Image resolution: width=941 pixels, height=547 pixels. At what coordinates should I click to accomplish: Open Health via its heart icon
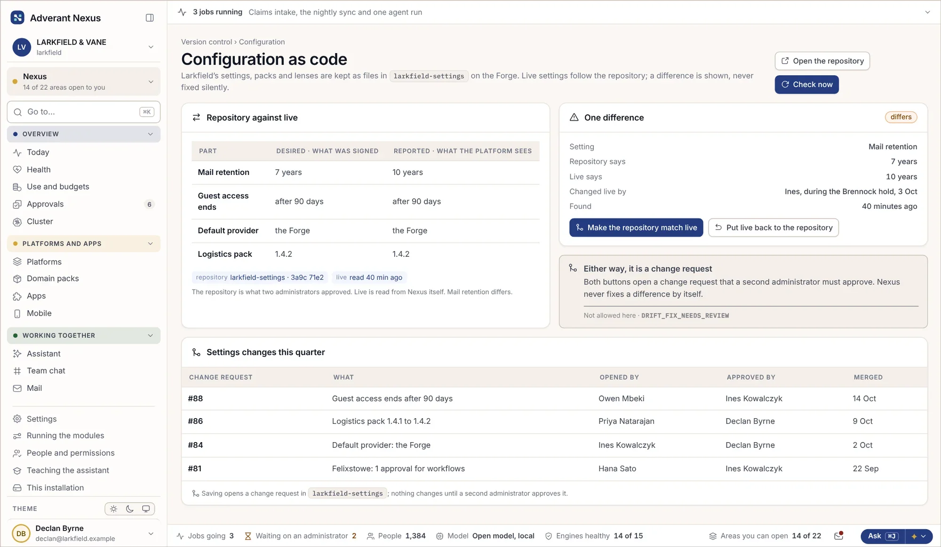click(17, 170)
